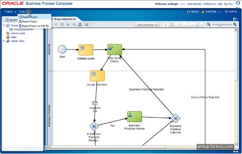Click the copy toolbar icon next to delete
The image size is (242, 154).
pos(68,24)
